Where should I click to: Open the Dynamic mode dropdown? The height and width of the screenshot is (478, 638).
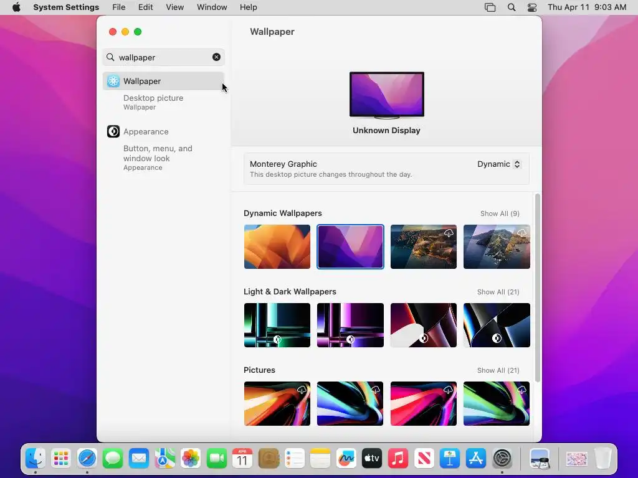click(x=499, y=164)
